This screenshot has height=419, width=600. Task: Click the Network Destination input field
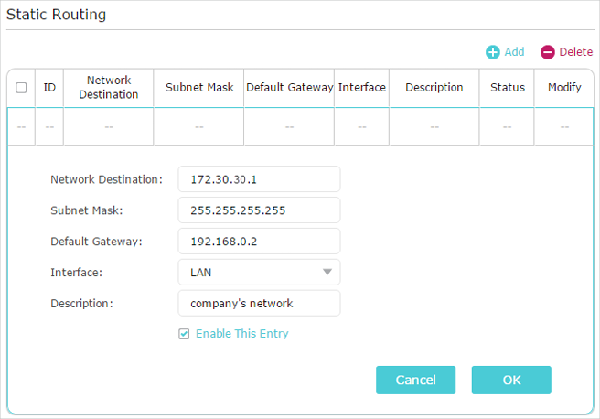coord(259,179)
